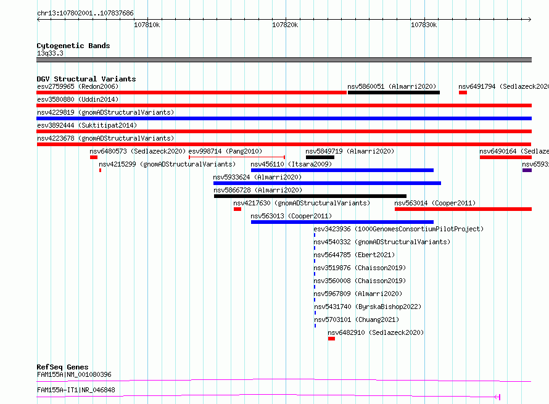Click nsv4215299 (gnomADStructuralVariants) label
This screenshot has width=549, height=404.
(x=167, y=164)
